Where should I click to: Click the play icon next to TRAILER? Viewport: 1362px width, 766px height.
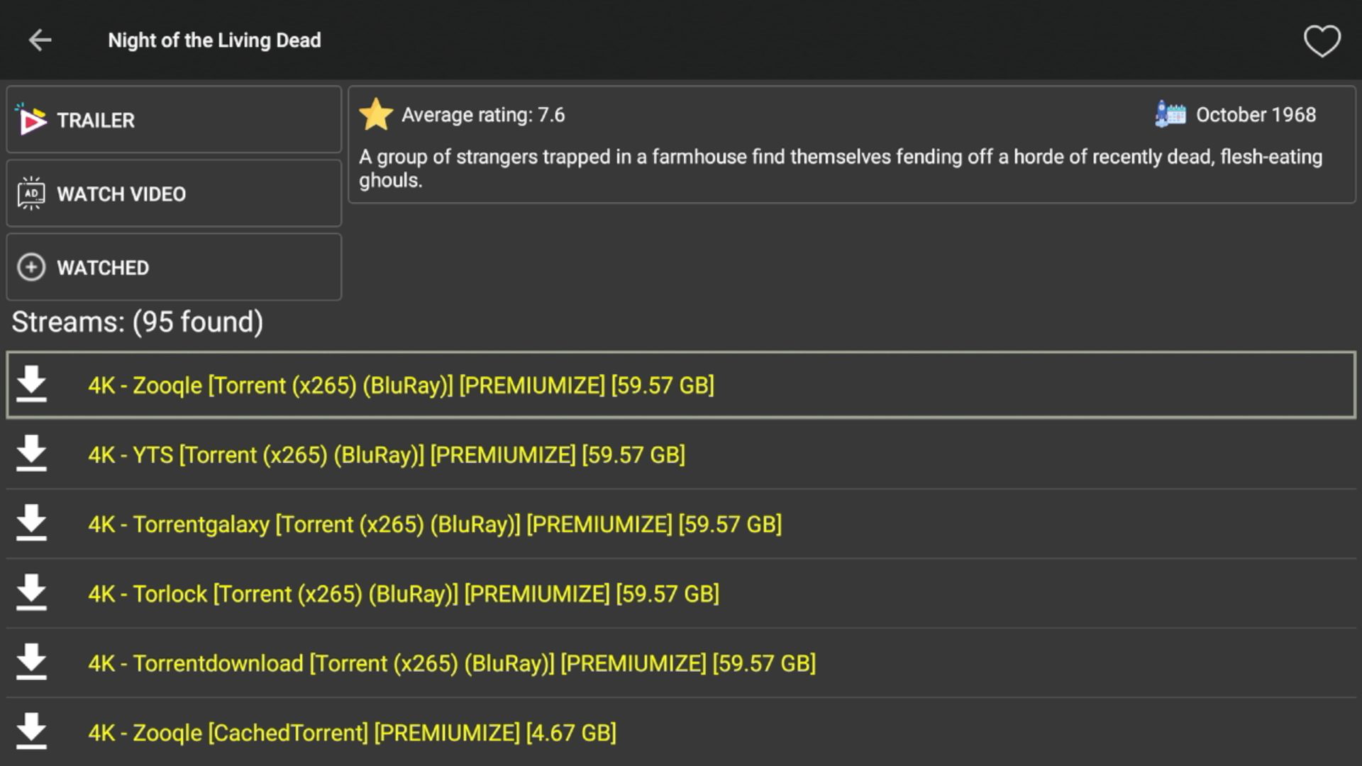[x=31, y=120]
